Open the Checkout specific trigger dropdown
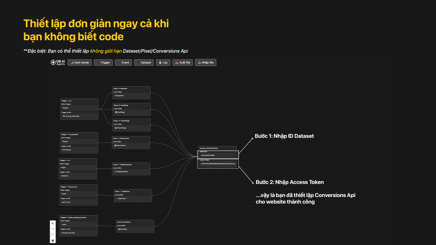The image size is (436, 245). 78,176
